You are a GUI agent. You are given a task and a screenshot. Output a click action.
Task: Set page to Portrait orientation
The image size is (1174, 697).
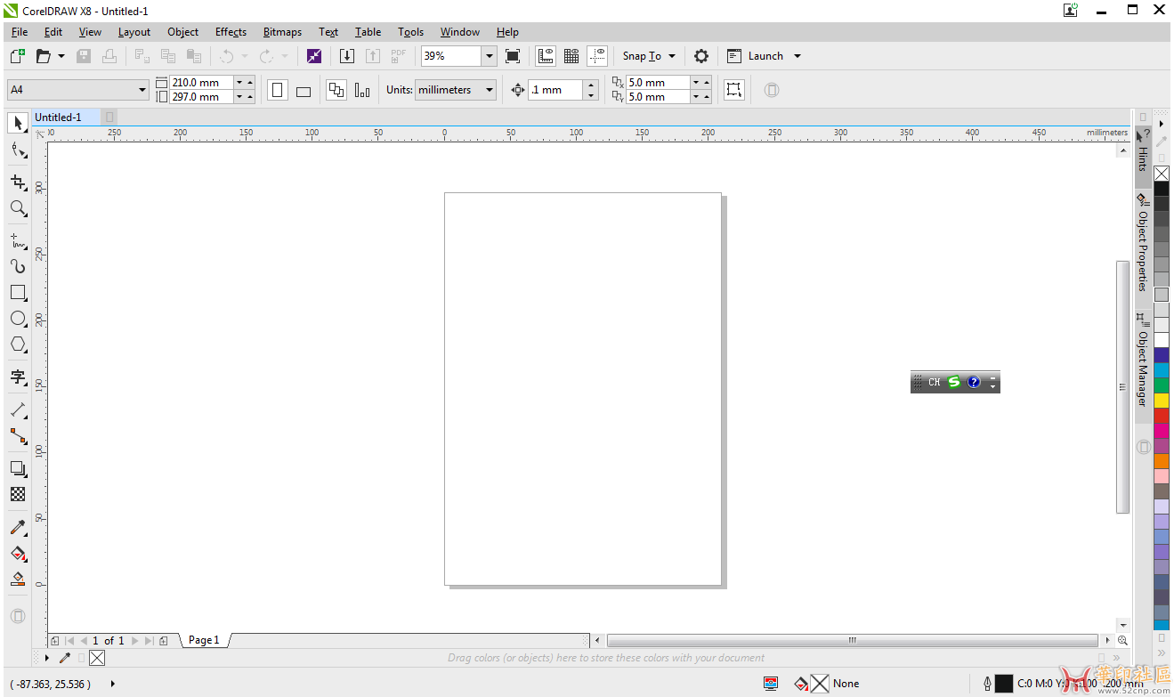tap(278, 90)
